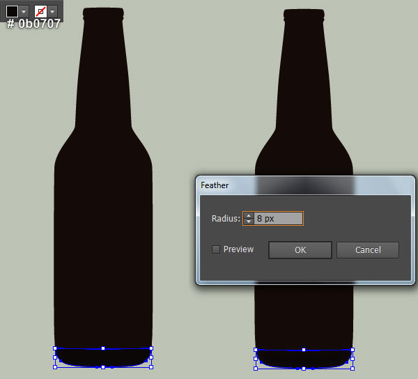Click the no-stroke swatch icon
Screen dimensions: 418x379
click(40, 11)
